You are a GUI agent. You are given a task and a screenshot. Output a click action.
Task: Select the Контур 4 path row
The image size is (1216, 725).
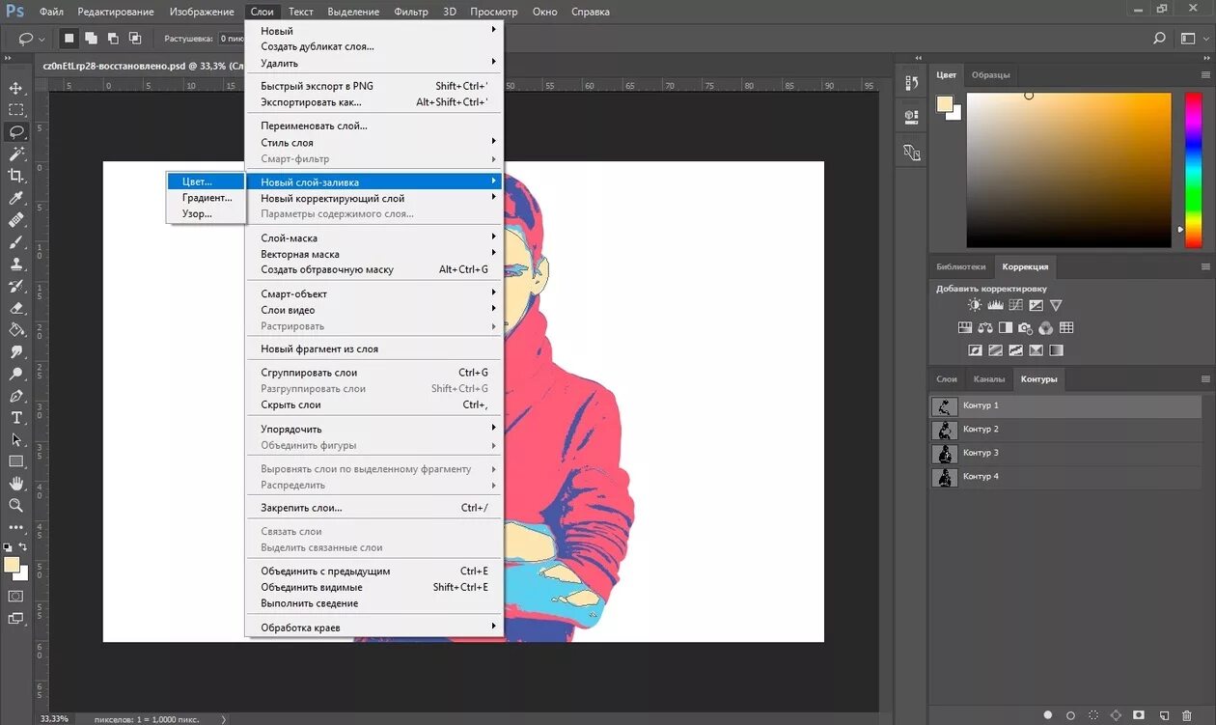click(1066, 477)
